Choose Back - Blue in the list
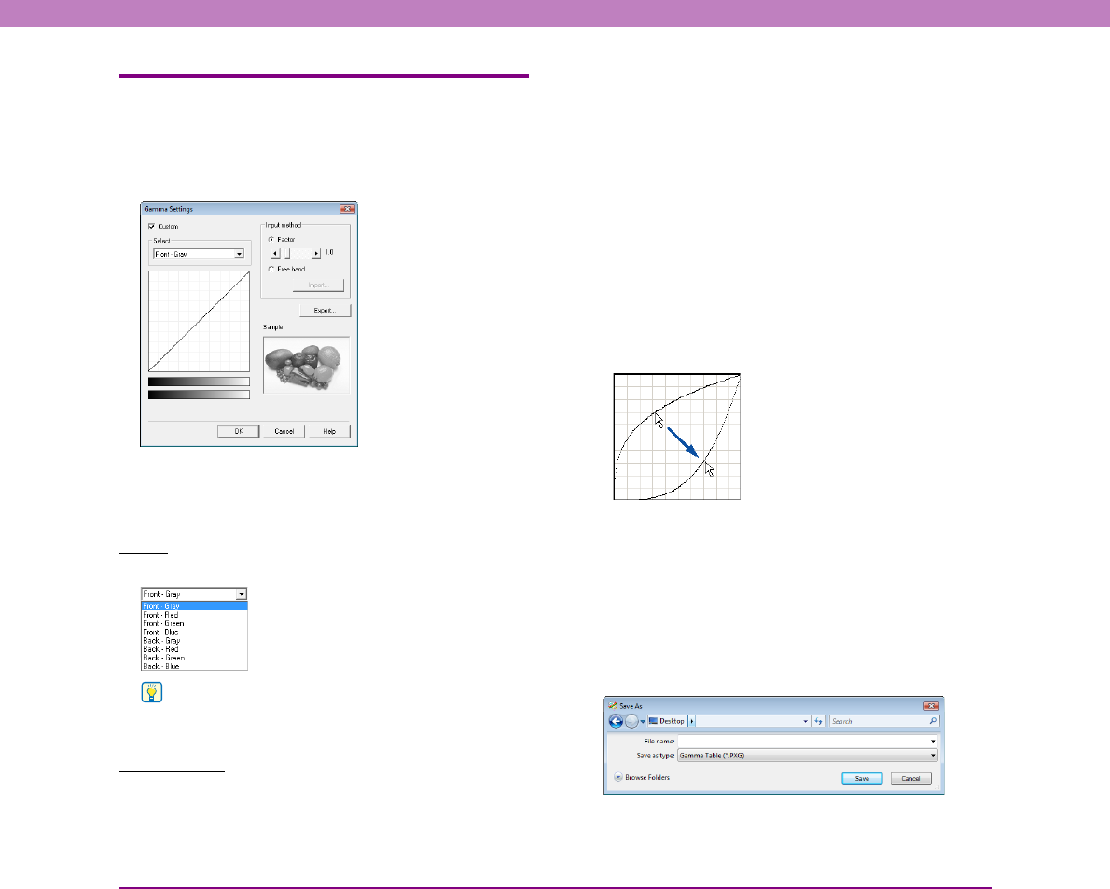1110x889 pixels. (195, 666)
